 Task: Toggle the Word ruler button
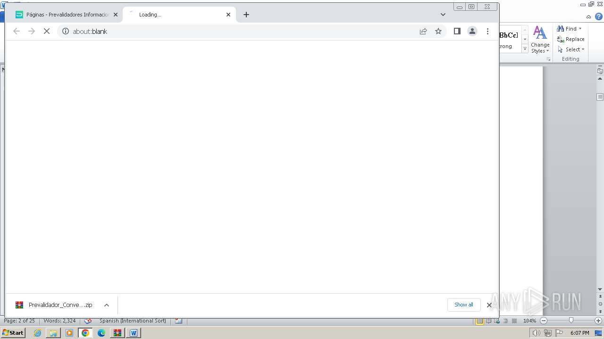coord(600,71)
